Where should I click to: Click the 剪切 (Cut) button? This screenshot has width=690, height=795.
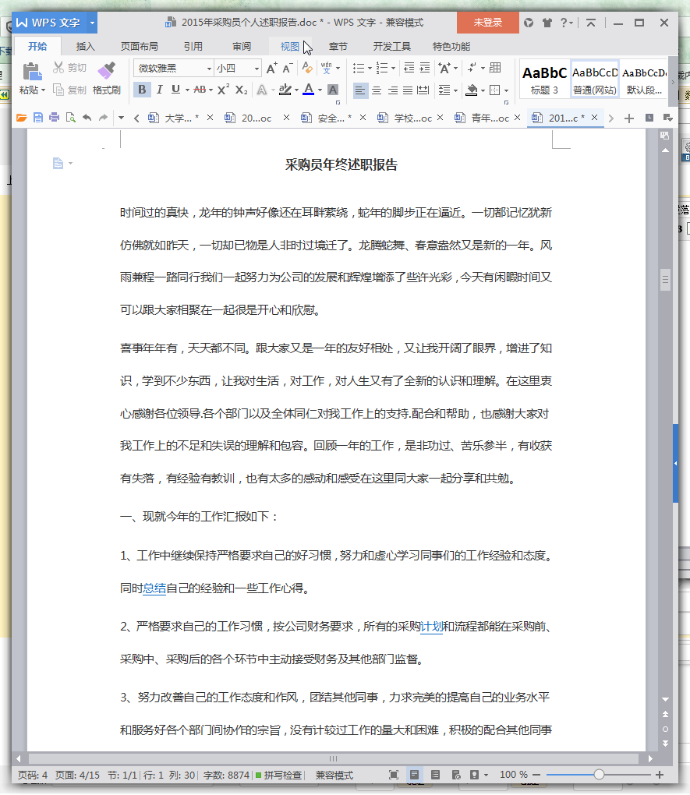[69, 68]
